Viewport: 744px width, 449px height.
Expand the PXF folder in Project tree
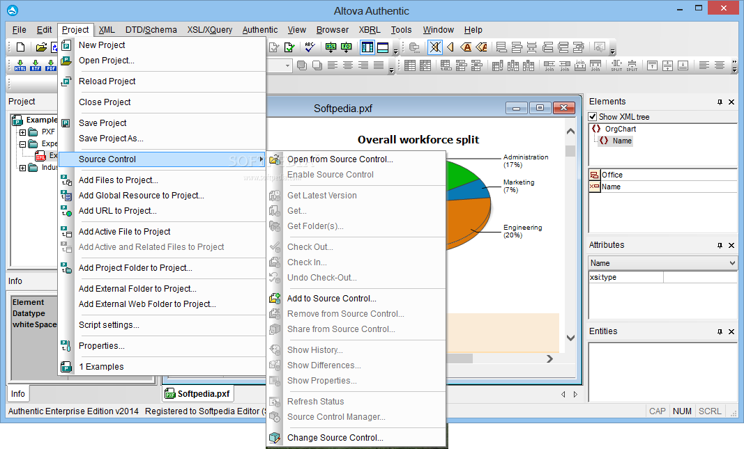(22, 132)
